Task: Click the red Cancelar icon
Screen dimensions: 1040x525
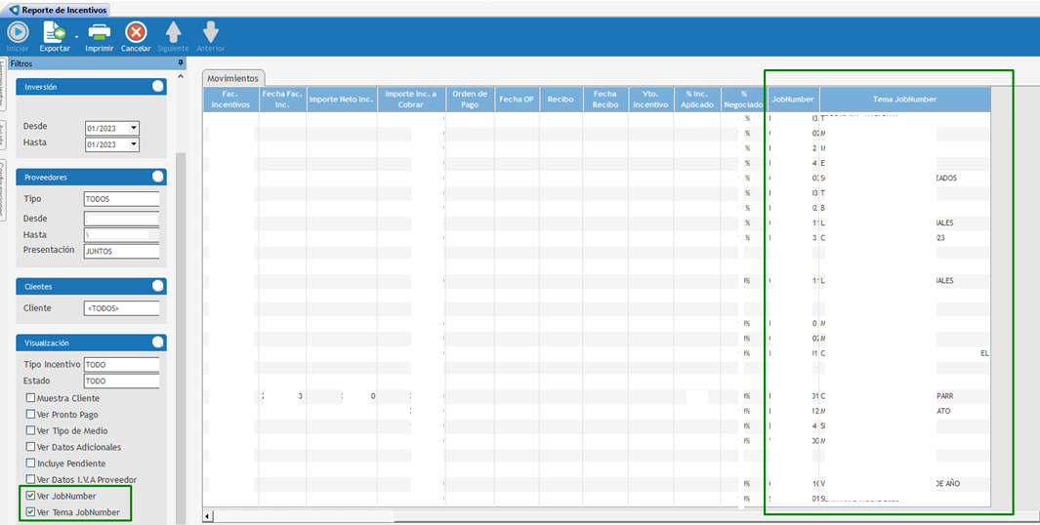Action: coord(136,32)
